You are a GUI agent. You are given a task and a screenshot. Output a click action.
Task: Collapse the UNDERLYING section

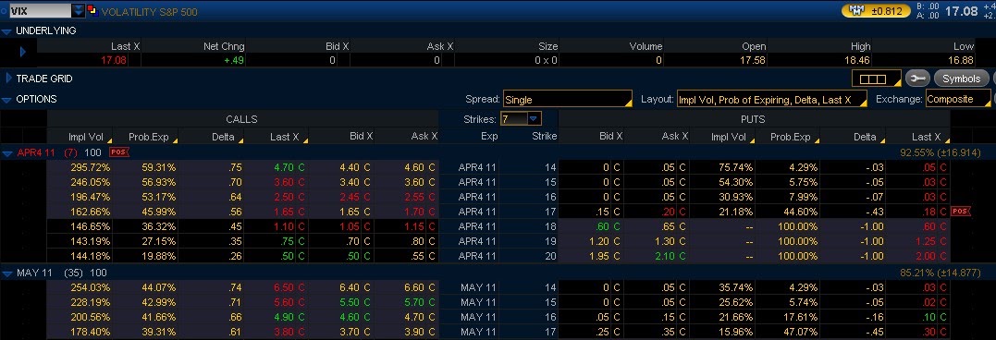pyautogui.click(x=6, y=30)
